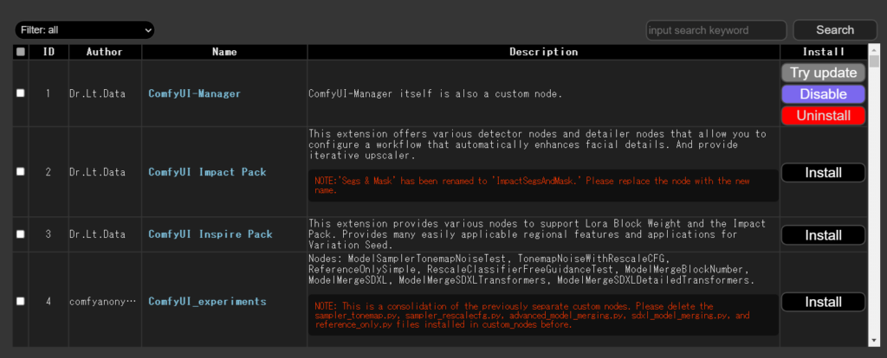This screenshot has width=887, height=358.
Task: Install the ComfyUI Inspire Pack
Action: click(823, 235)
